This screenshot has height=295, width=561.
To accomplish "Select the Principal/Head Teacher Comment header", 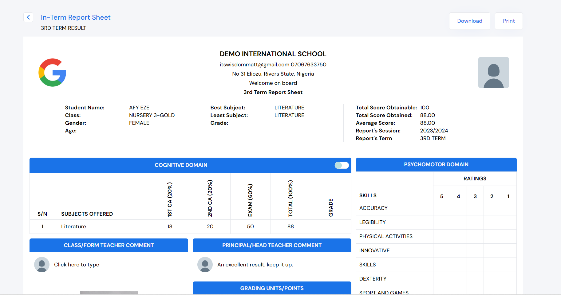I will click(x=272, y=245).
